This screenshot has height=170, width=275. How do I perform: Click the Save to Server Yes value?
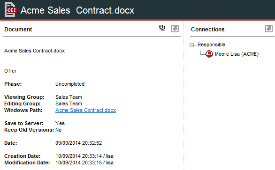point(60,123)
